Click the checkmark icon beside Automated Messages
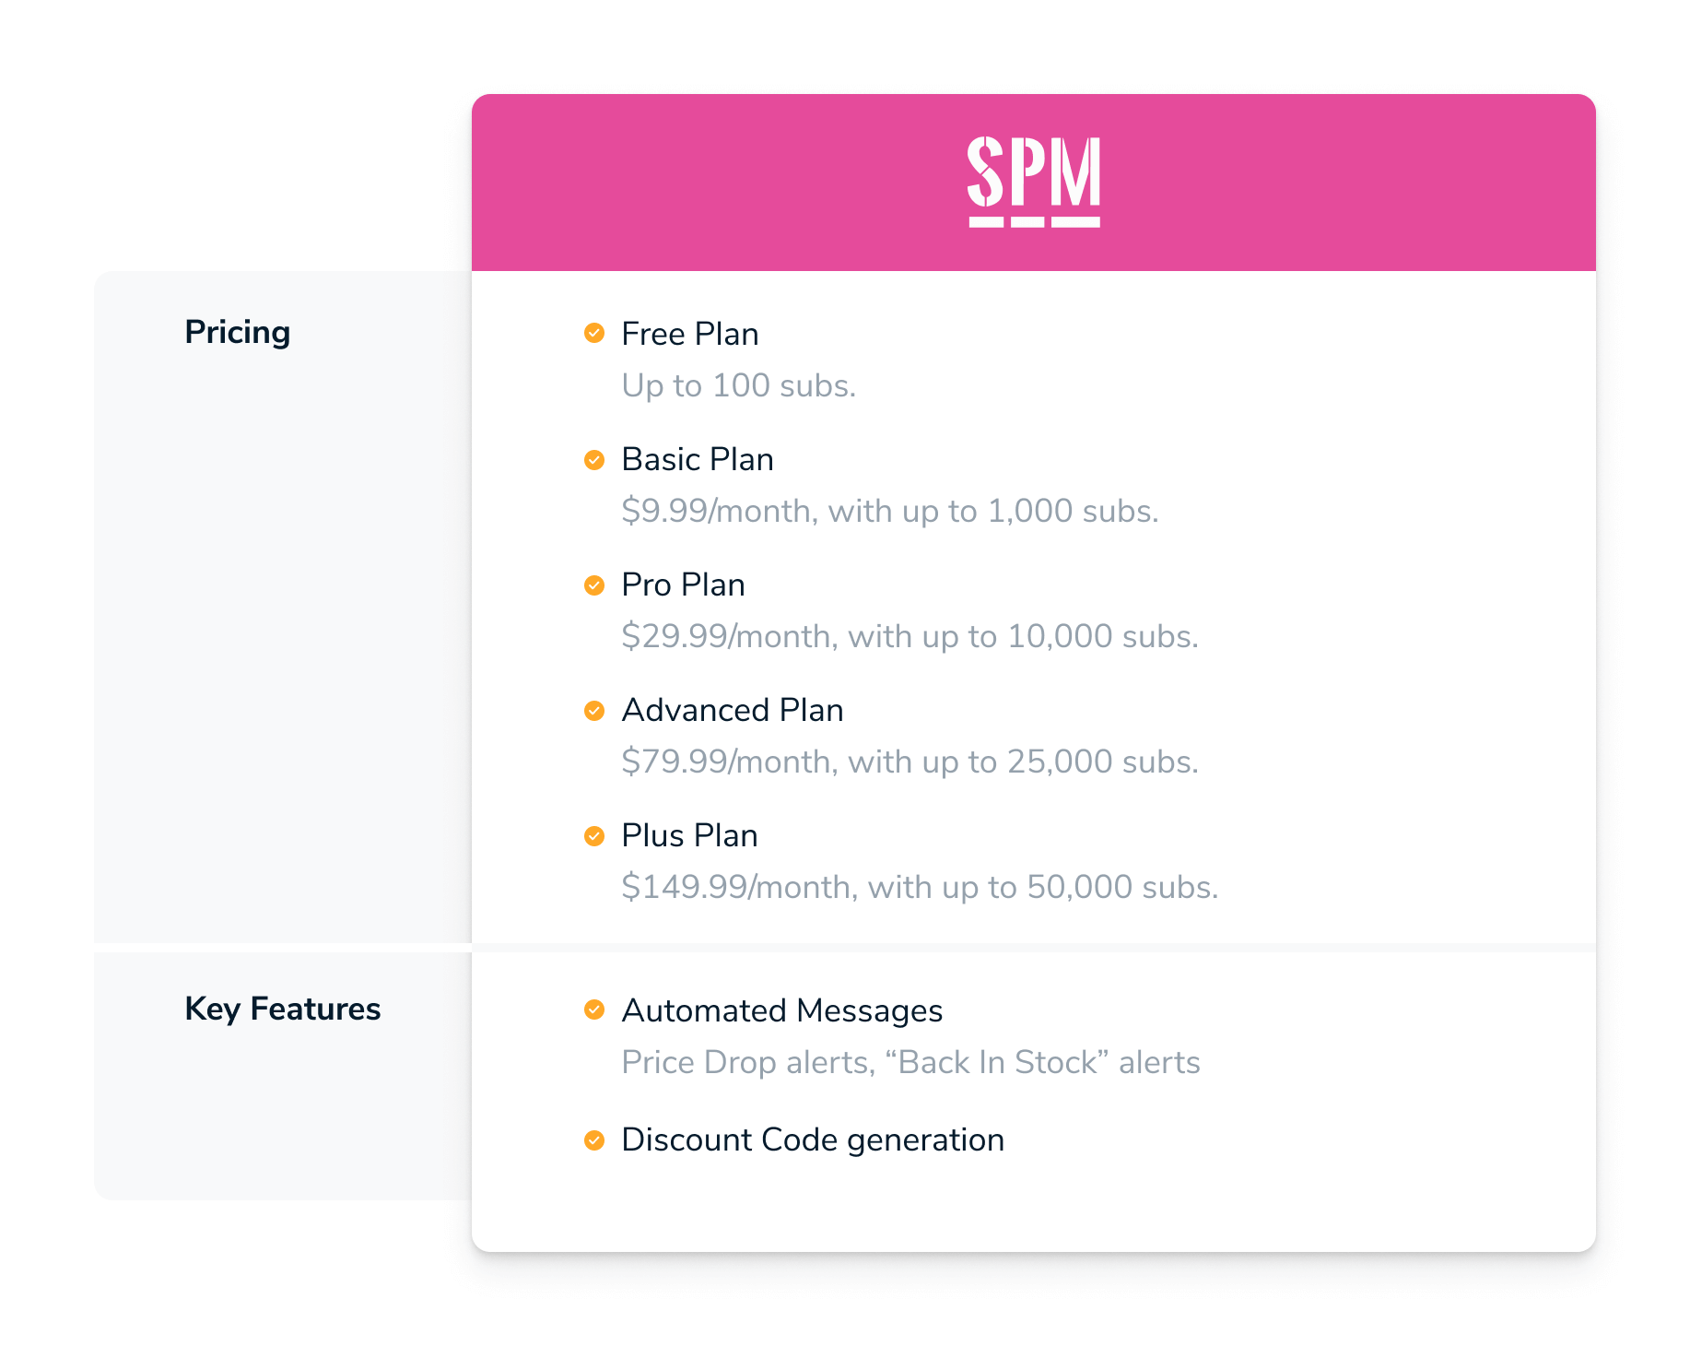Viewport: 1690px width, 1346px height. (x=594, y=1009)
